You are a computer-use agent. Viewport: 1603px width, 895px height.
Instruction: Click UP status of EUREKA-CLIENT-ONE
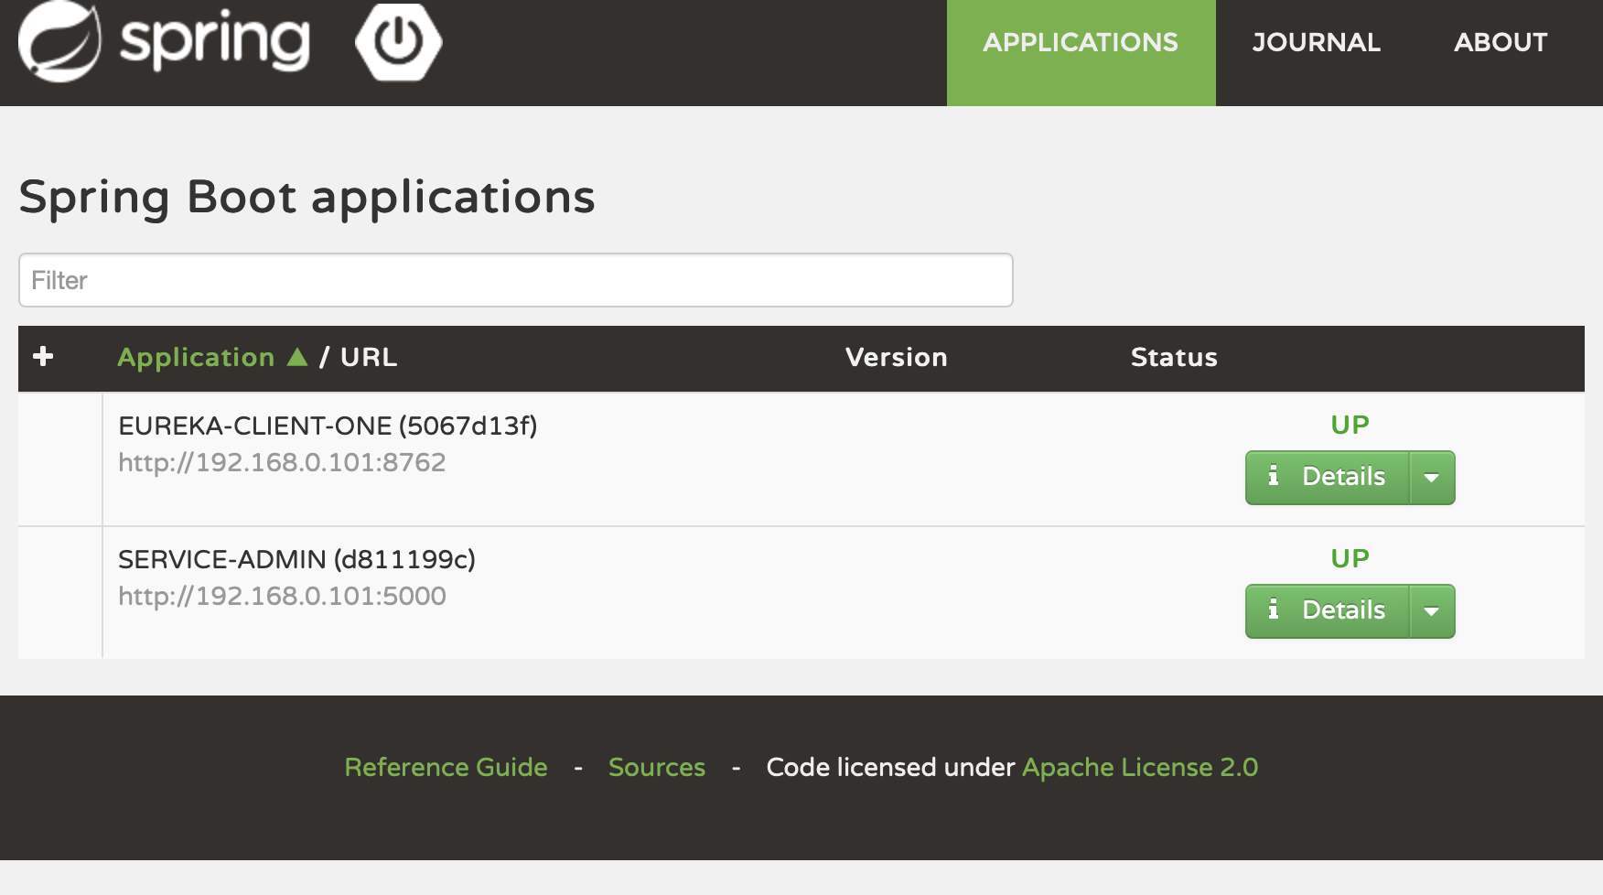point(1350,425)
